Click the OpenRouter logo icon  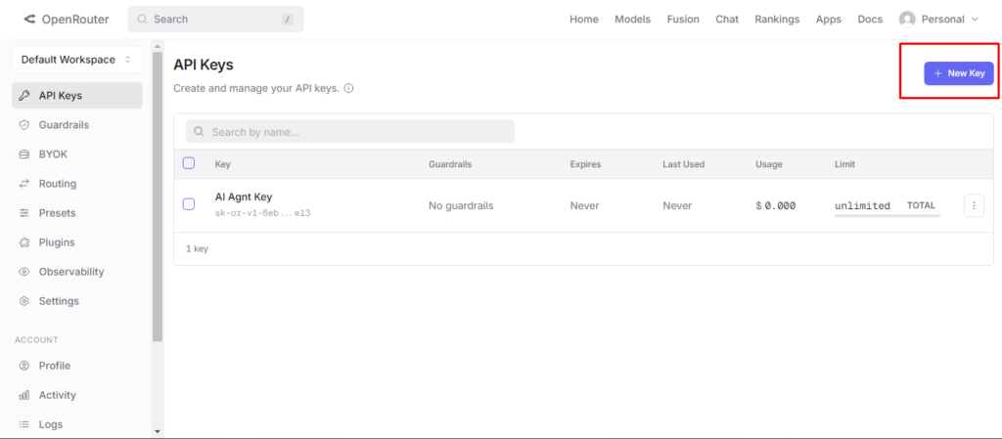(x=29, y=20)
